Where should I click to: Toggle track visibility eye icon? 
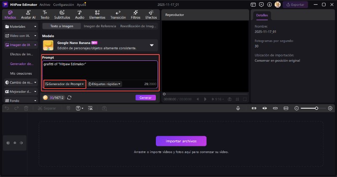pyautogui.click(x=14, y=143)
